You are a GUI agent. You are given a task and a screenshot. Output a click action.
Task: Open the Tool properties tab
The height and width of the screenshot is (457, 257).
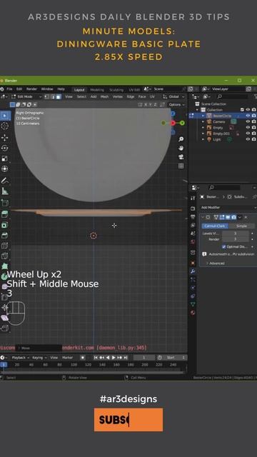(x=193, y=198)
